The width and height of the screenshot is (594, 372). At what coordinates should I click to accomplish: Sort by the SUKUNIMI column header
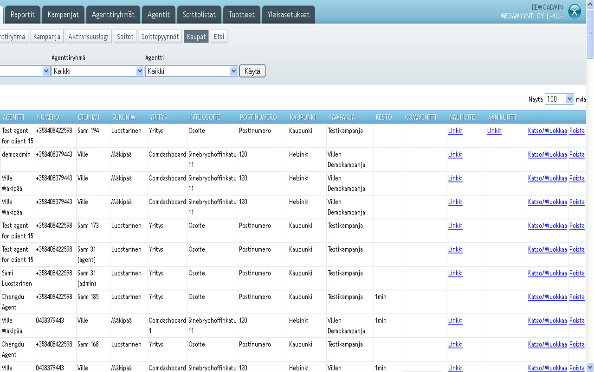124,117
